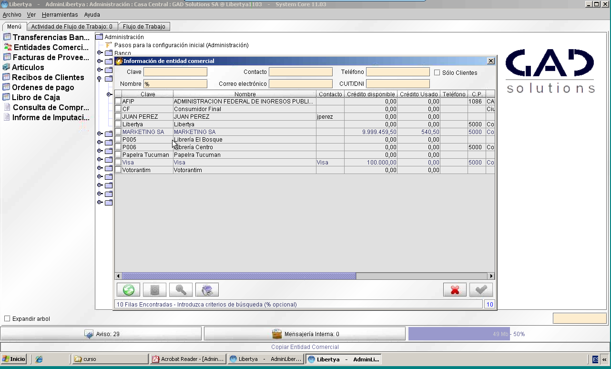This screenshot has height=369, width=611.
Task: Sort by the Crédito disponible column header
Action: (371, 94)
